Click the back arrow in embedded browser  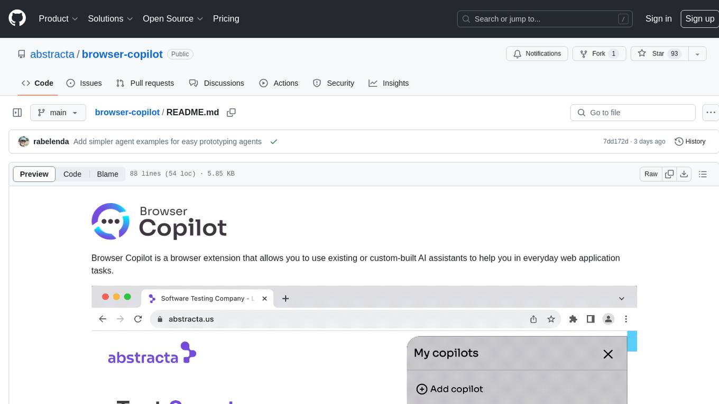click(x=103, y=319)
